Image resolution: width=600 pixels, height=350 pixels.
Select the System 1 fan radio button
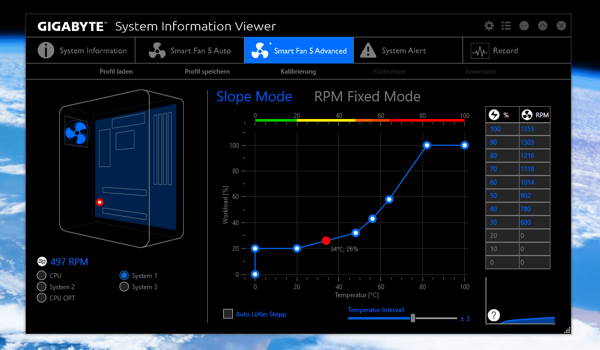[124, 275]
